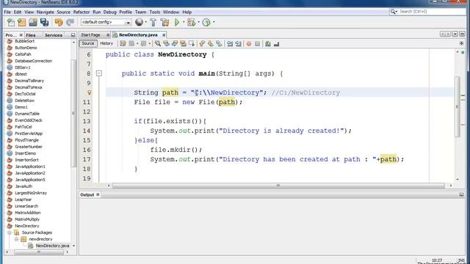
Task: Click the Save All toolbar icon
Action: coord(44,22)
